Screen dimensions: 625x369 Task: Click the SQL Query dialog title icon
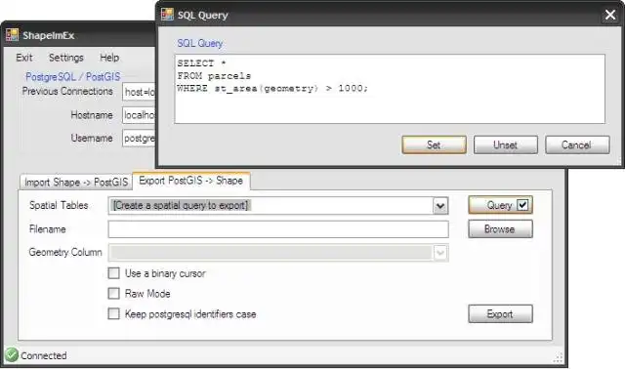(167, 15)
